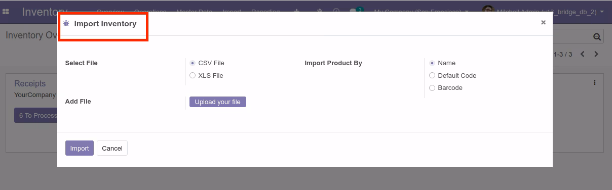Close the Import Inventory dialog with X
Viewport: 612px width, 190px height.
[x=543, y=22]
